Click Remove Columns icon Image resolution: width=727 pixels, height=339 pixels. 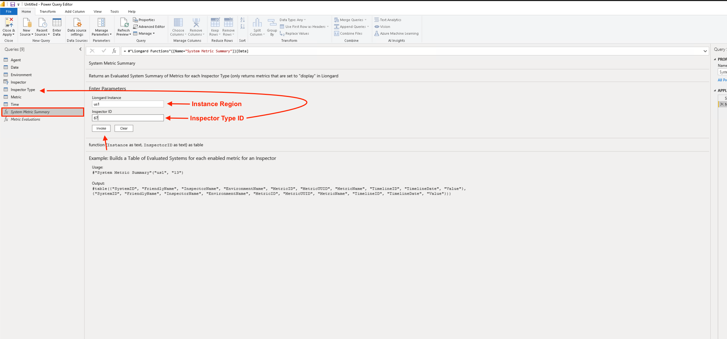[x=196, y=22]
